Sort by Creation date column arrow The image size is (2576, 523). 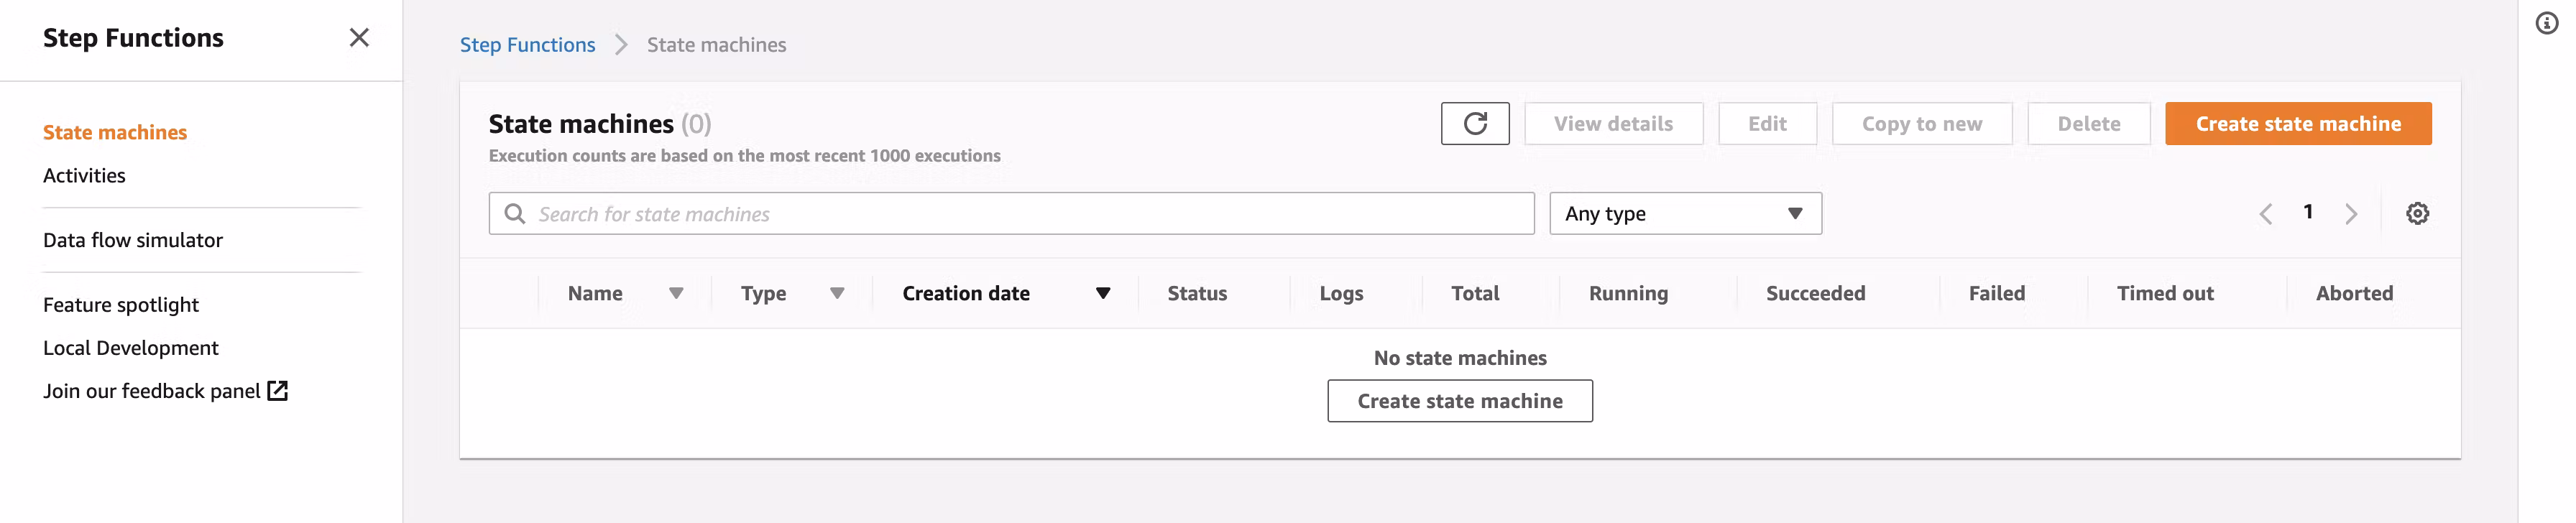(1102, 294)
